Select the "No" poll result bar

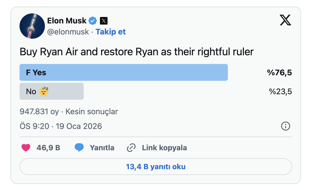point(51,91)
